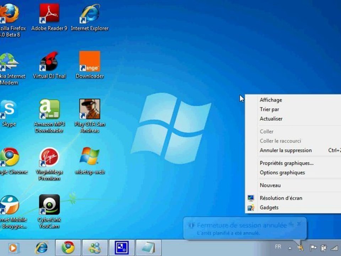Image resolution: width=341 pixels, height=256 pixels.
Task: Close the Fermeture de session annulée balloon
Action: 299,224
